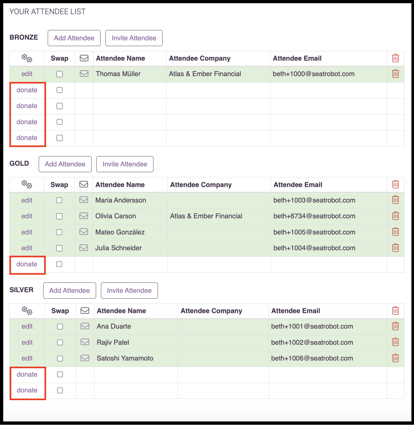
Task: Click the envelope icon for Julia Schneider
Action: tap(84, 248)
